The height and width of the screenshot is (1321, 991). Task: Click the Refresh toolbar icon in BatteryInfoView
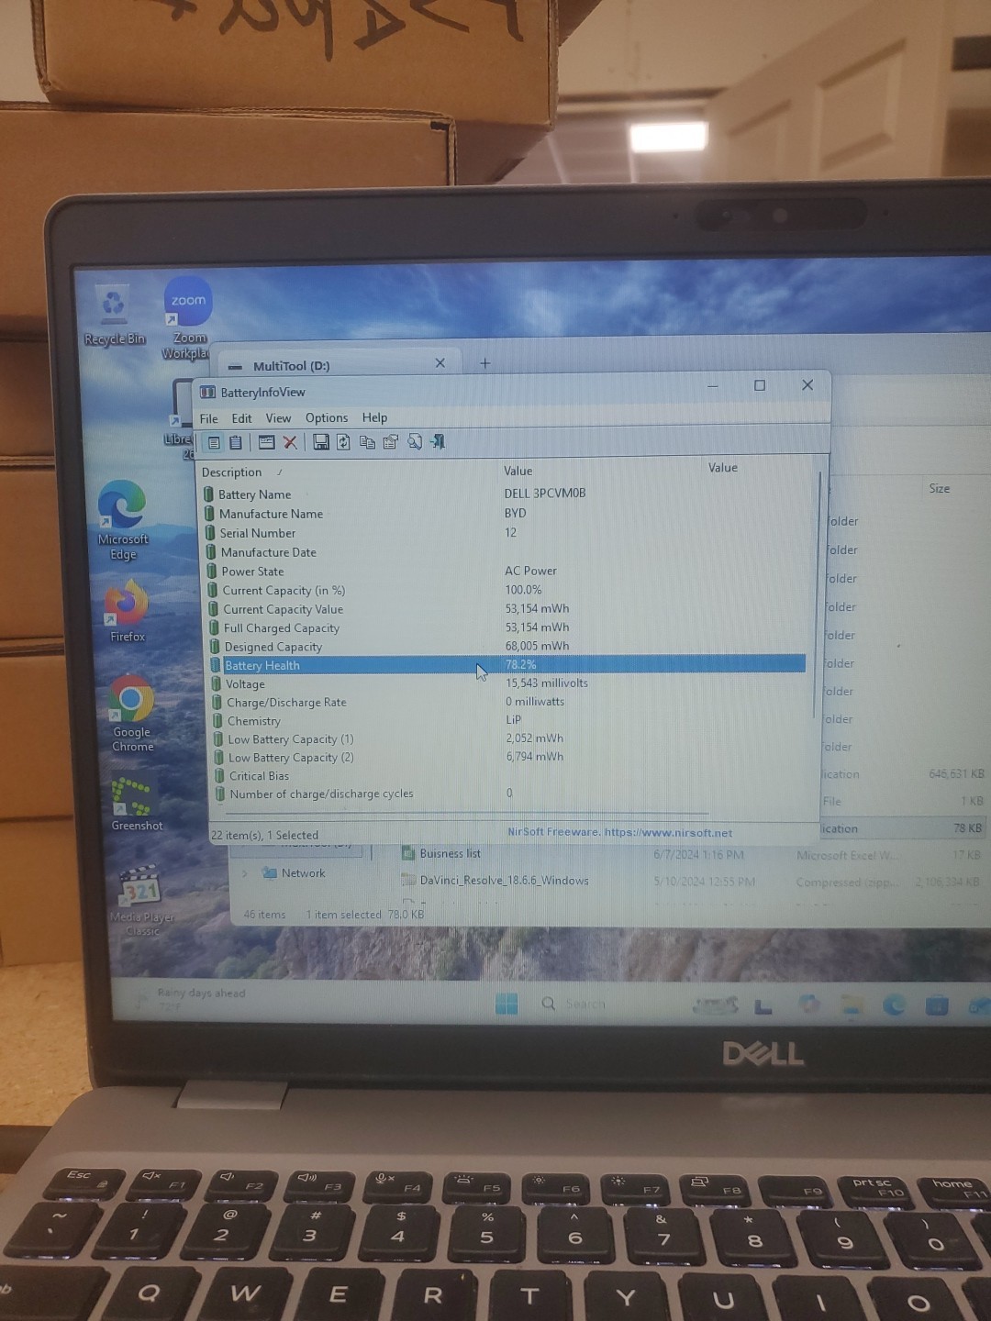(343, 442)
